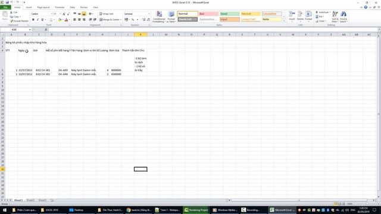Click the AutoSum sigma command
The height and width of the screenshot is (214, 381).
click(323, 12)
